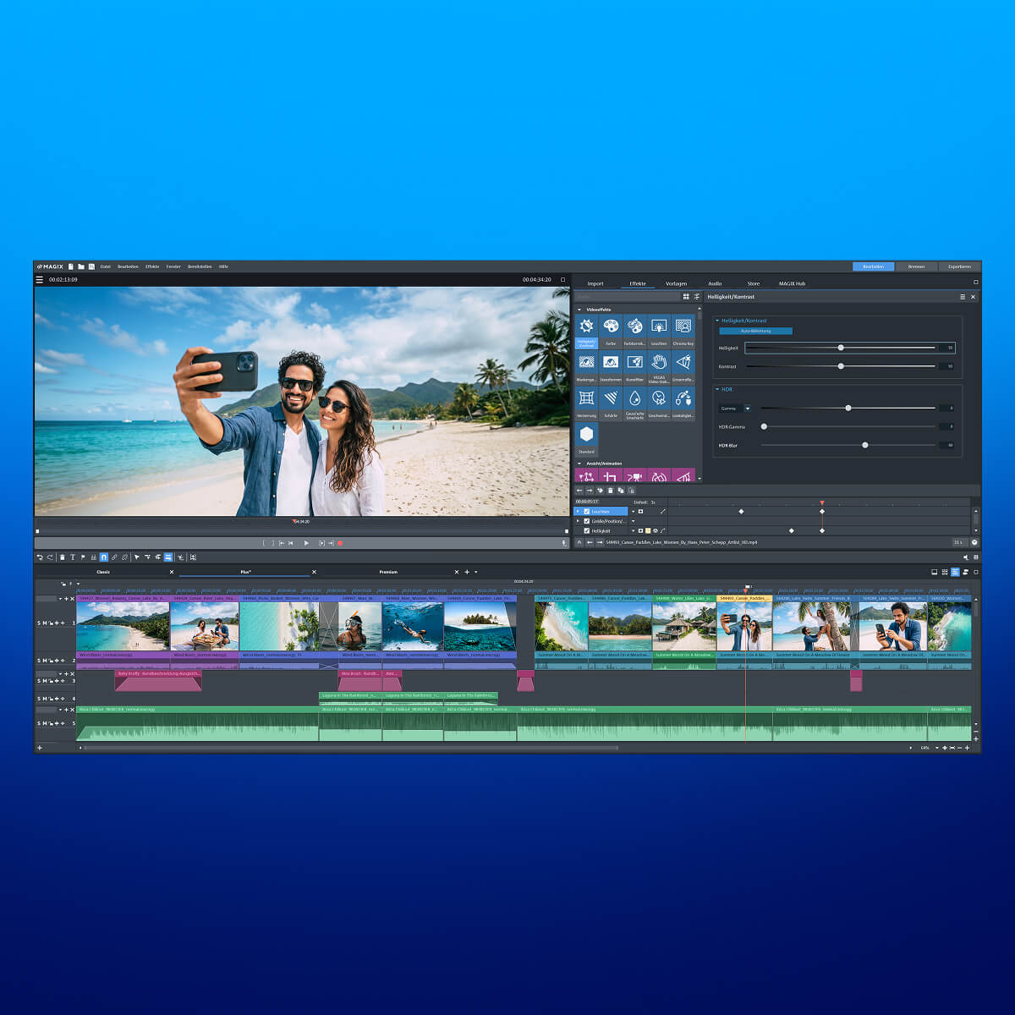Select the Classic project tab

[103, 573]
